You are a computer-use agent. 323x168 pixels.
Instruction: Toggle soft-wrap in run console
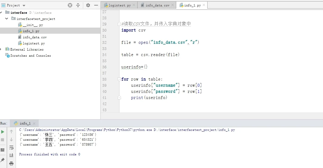[x=11, y=148]
